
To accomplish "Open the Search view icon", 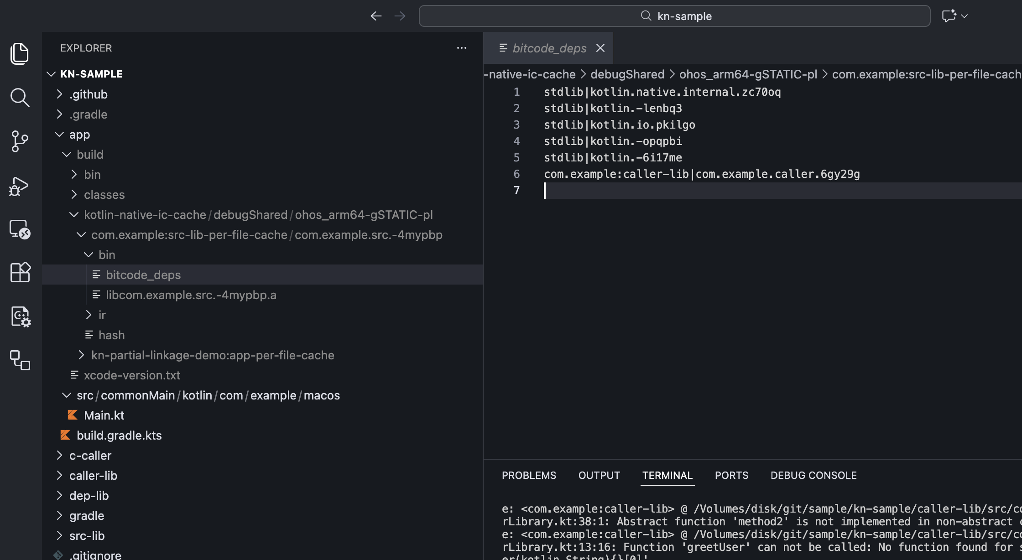I will 20,98.
